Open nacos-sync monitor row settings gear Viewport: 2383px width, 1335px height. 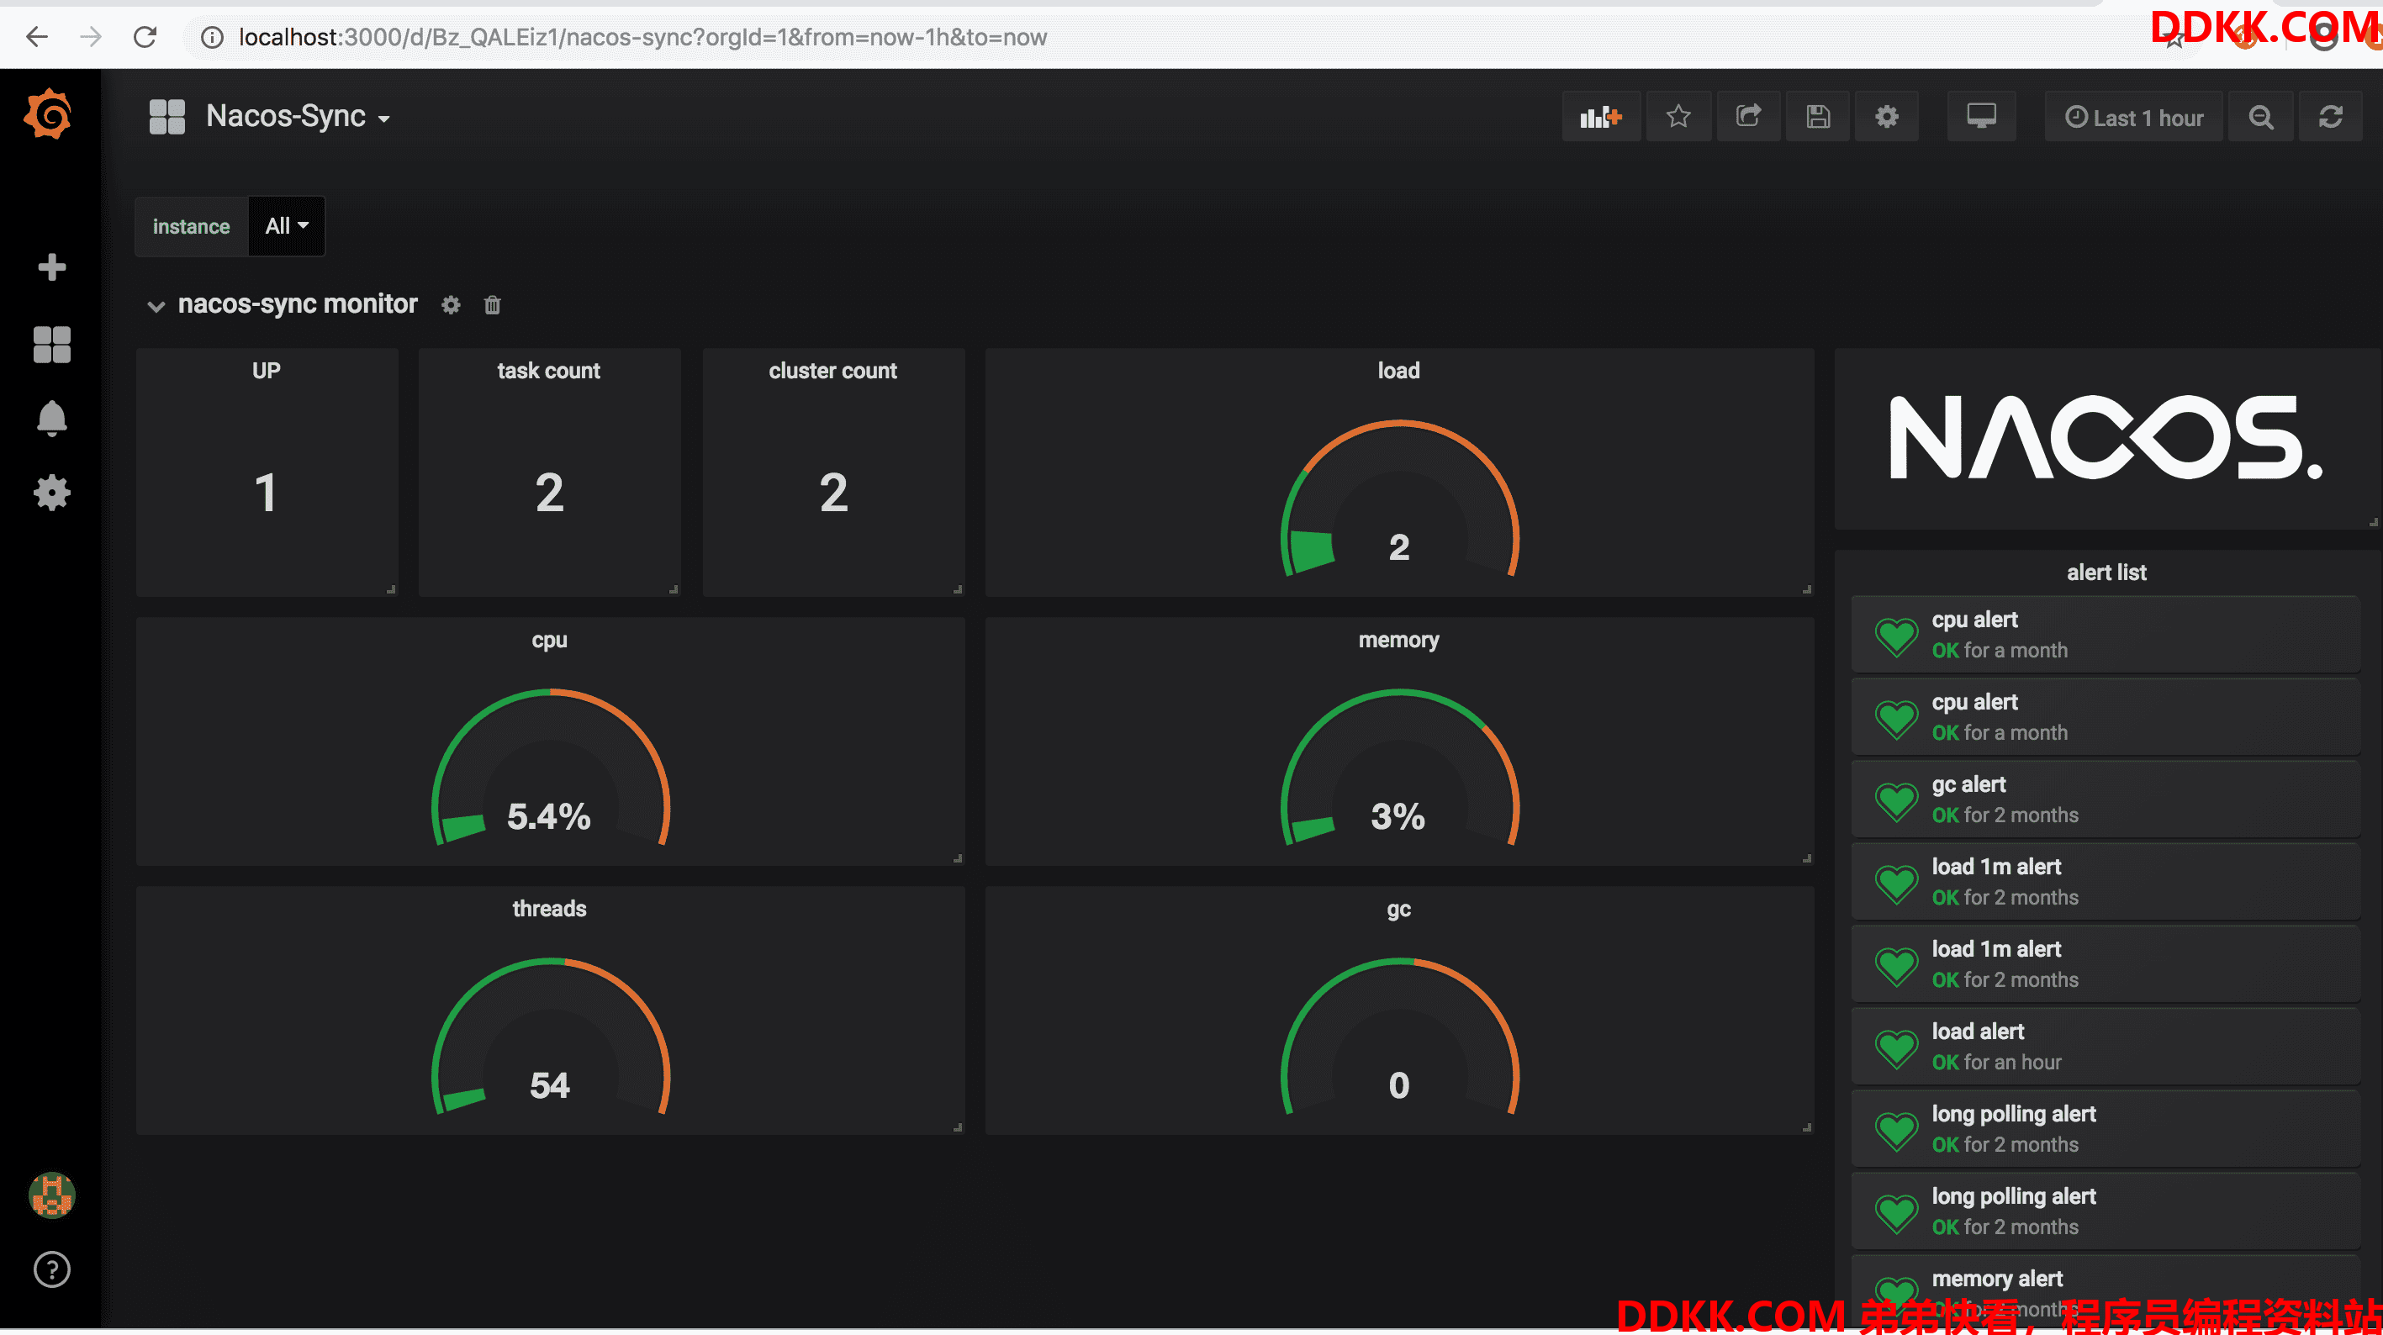pos(451,304)
